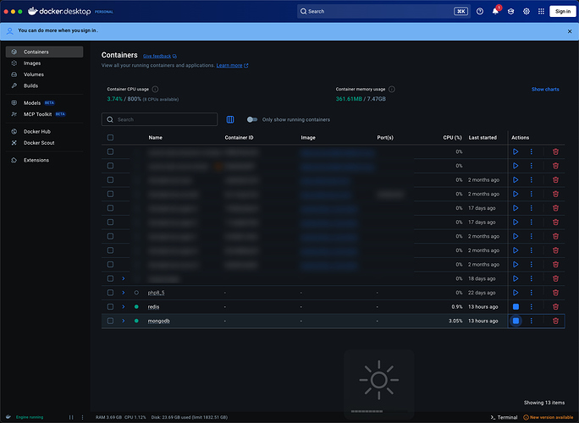Delete the mongodb container
Viewport: 579px width, 423px height.
pyautogui.click(x=555, y=321)
